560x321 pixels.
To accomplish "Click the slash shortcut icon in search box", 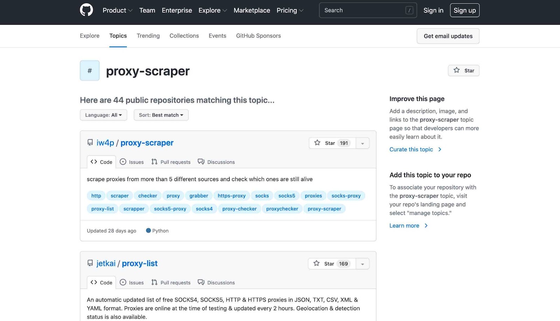I will coord(409,10).
